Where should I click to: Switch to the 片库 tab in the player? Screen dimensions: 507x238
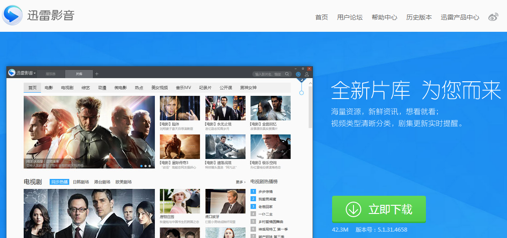tap(79, 74)
